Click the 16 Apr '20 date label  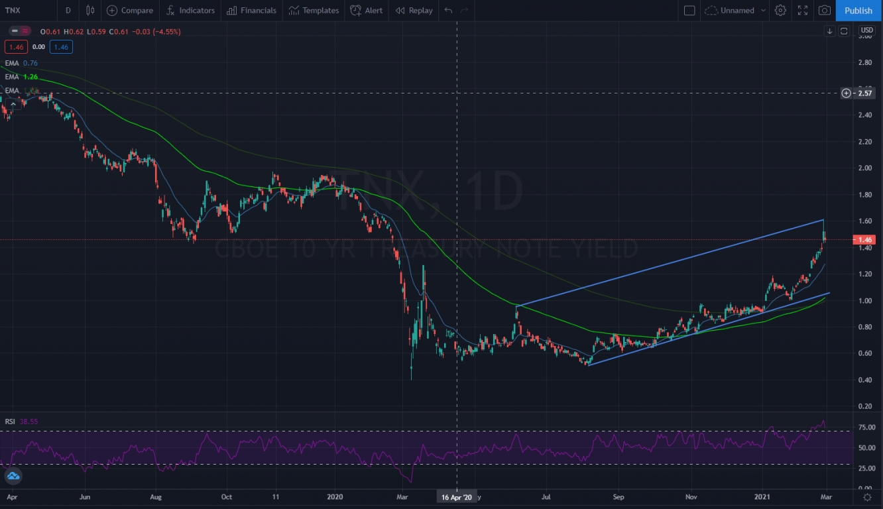point(457,497)
